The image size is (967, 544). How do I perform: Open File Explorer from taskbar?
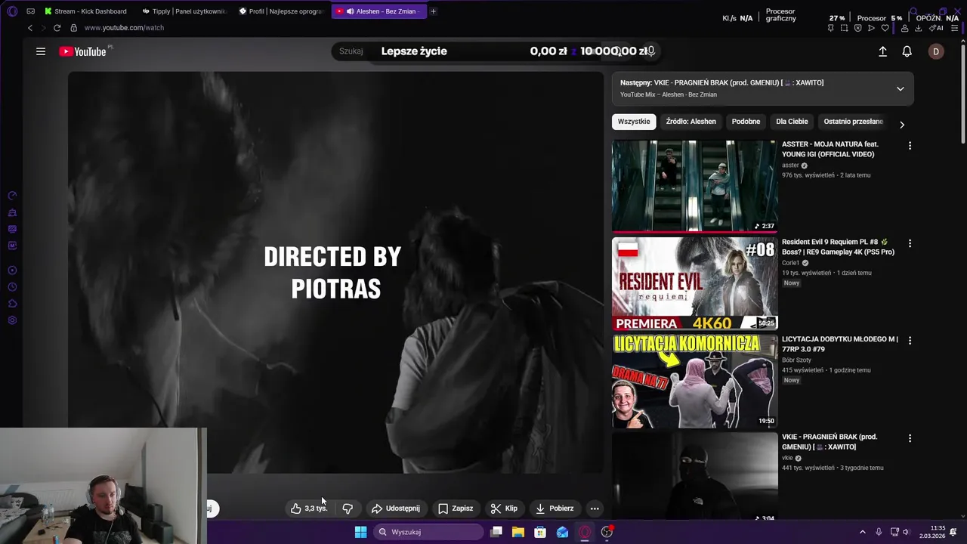[x=518, y=532]
